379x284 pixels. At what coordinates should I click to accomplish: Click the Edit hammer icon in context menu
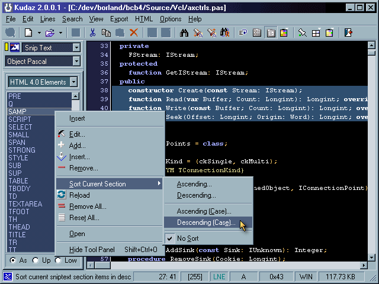(62, 134)
